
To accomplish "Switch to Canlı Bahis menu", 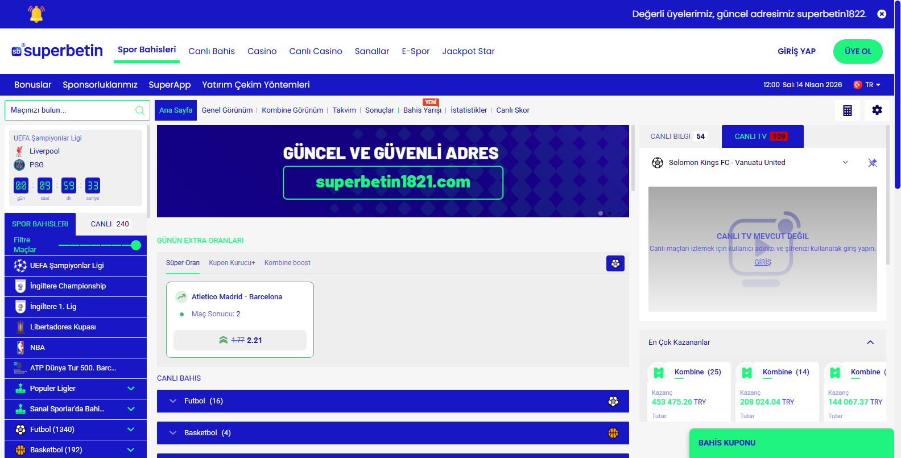I will click(x=212, y=51).
